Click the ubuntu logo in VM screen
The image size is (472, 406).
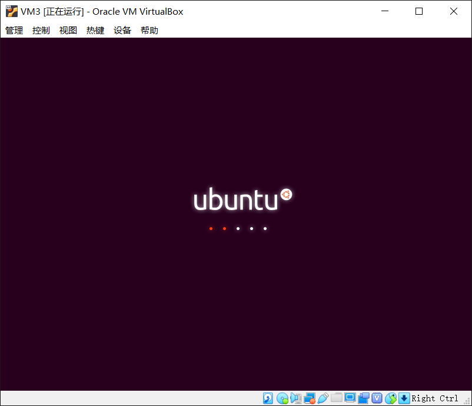[242, 199]
